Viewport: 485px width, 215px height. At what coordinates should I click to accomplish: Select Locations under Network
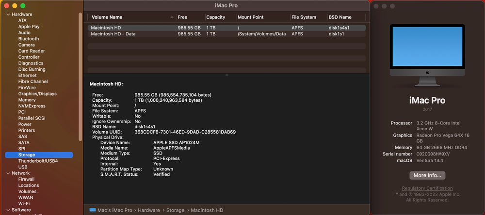(29, 185)
